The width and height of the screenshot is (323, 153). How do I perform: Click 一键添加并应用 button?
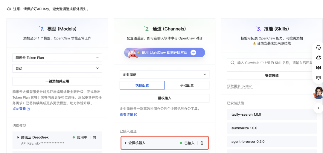coord(57,81)
